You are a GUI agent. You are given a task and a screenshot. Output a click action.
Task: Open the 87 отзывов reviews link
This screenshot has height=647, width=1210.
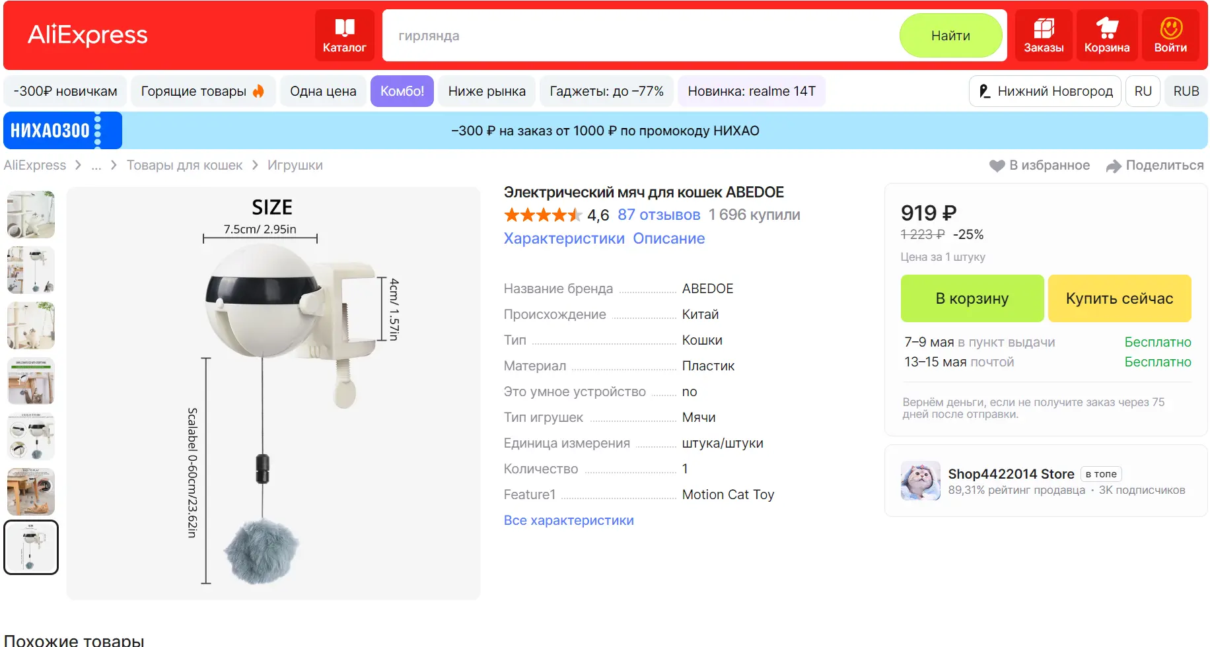click(x=658, y=215)
